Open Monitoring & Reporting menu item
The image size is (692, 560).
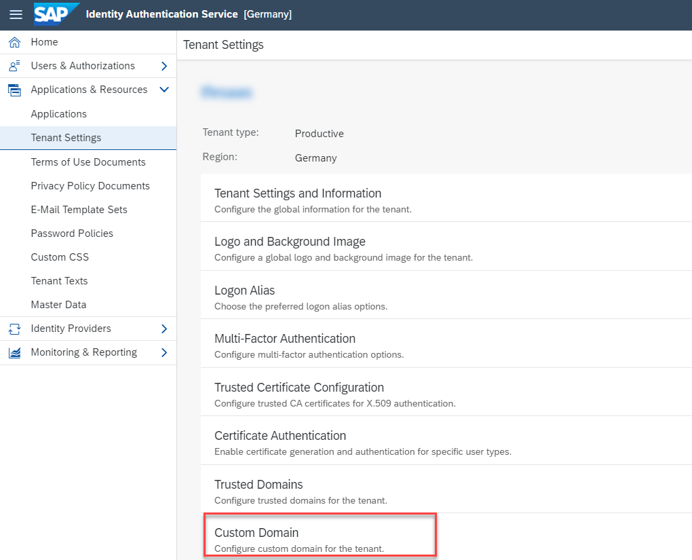point(88,352)
